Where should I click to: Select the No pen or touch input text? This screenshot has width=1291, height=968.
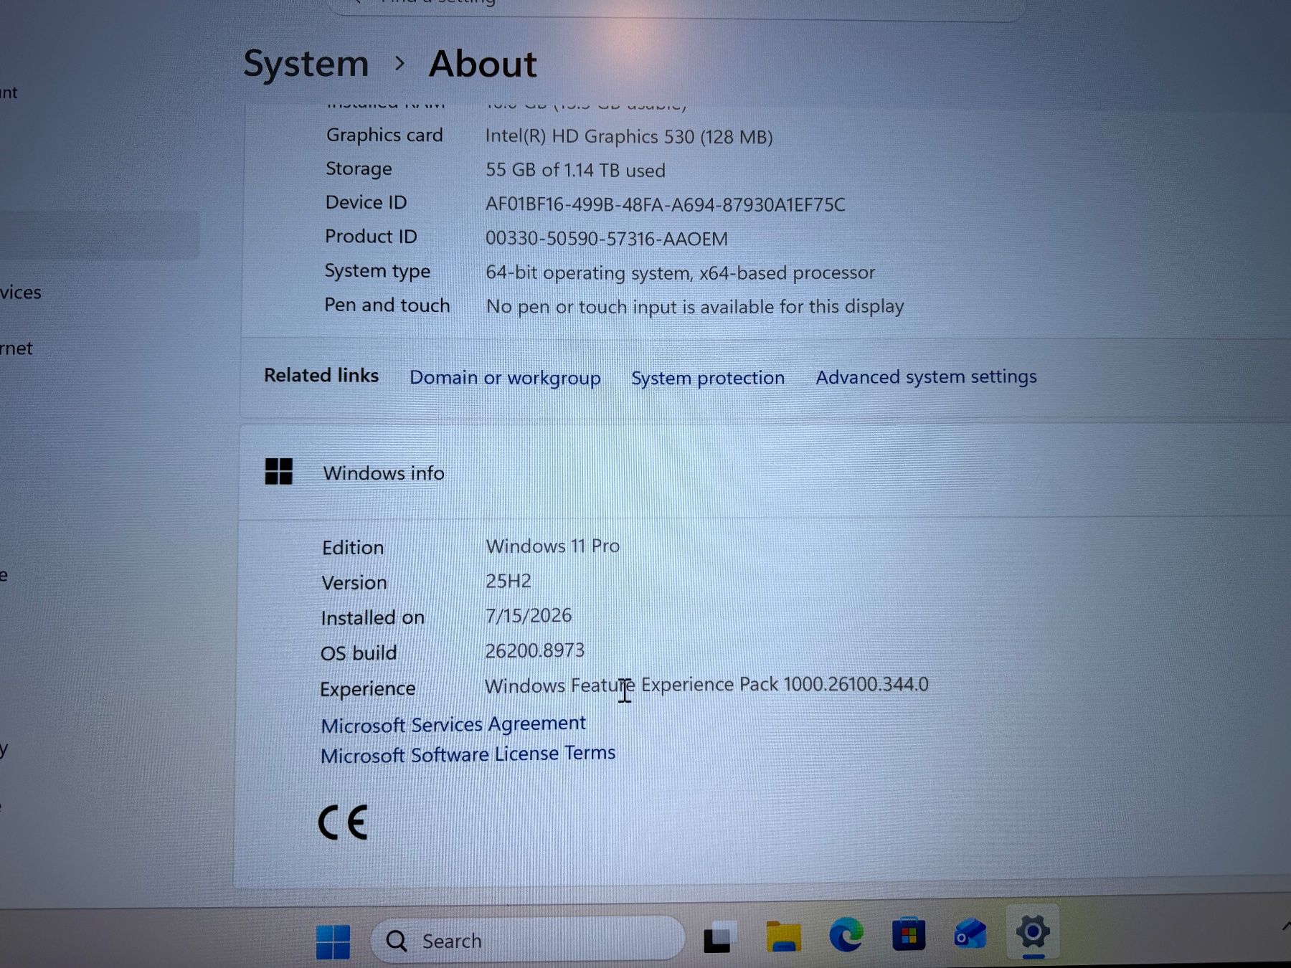695,307
